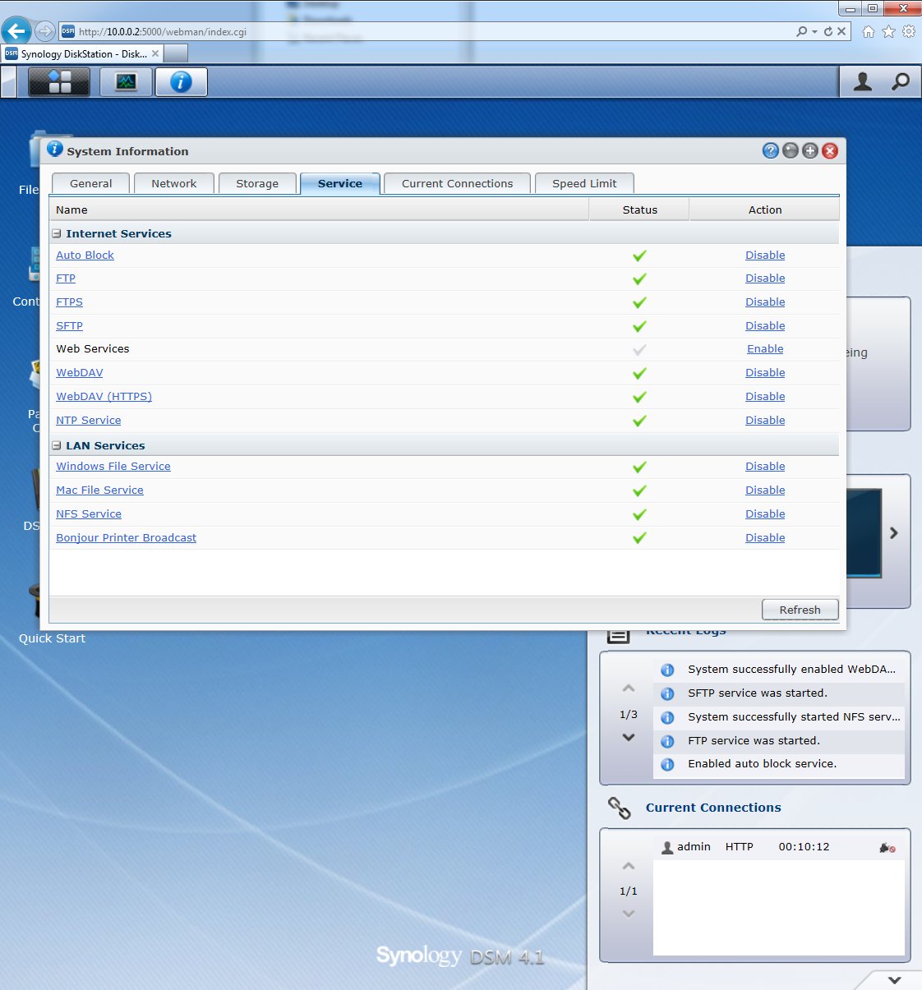Disable the SFTP service
922x990 pixels.
[765, 326]
